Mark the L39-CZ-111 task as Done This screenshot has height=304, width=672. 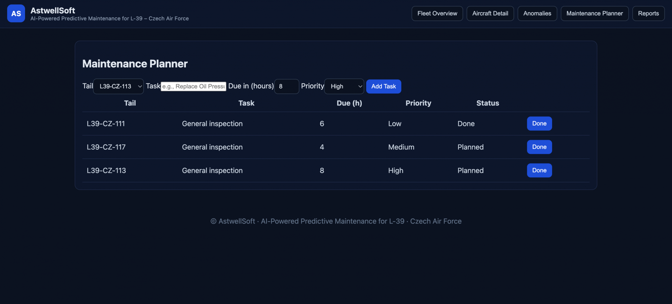pos(539,124)
